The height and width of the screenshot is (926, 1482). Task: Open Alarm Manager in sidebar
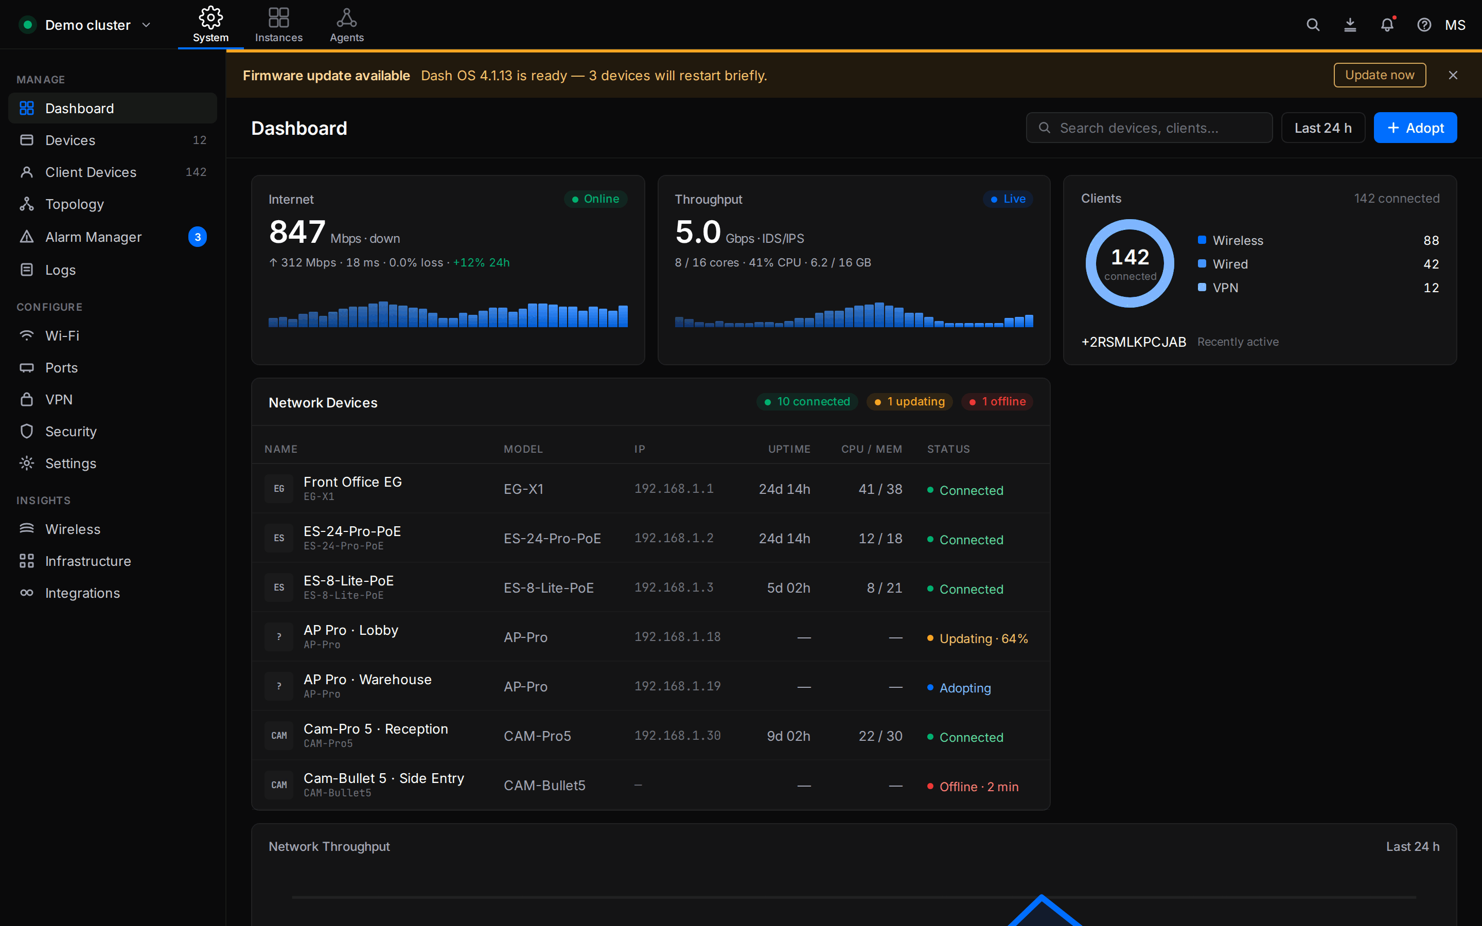click(113, 237)
